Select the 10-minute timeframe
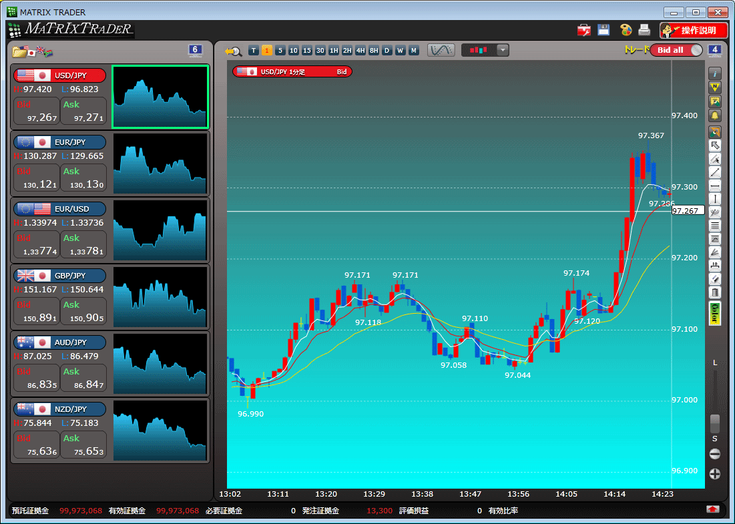Image resolution: width=735 pixels, height=524 pixels. [294, 51]
